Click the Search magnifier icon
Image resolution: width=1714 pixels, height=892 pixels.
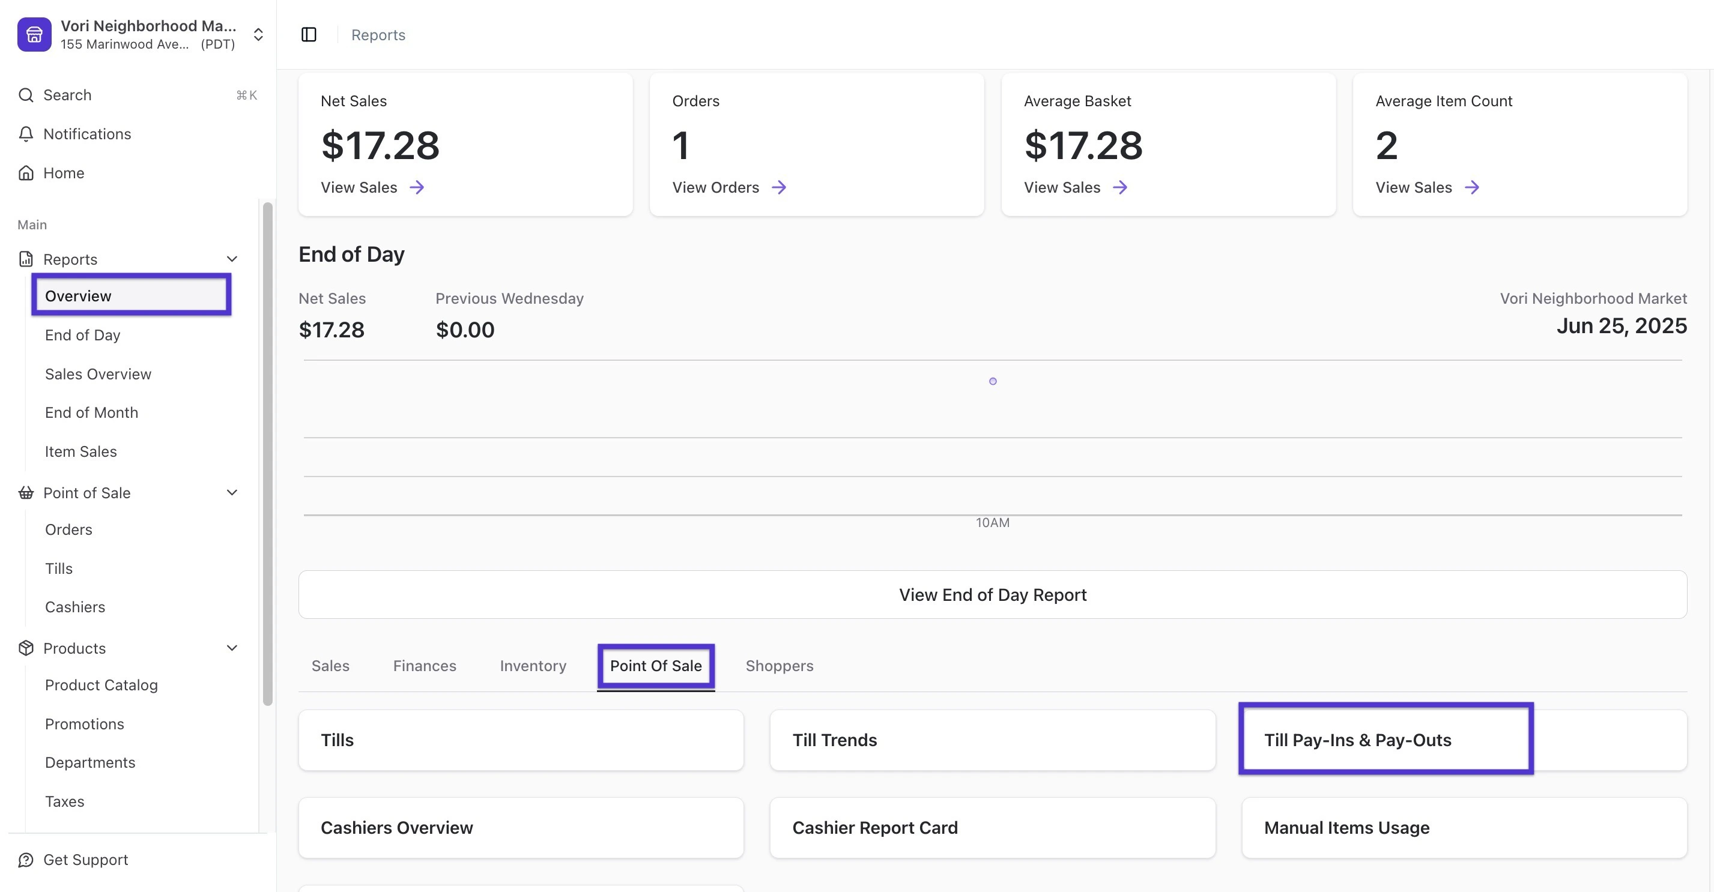[26, 95]
